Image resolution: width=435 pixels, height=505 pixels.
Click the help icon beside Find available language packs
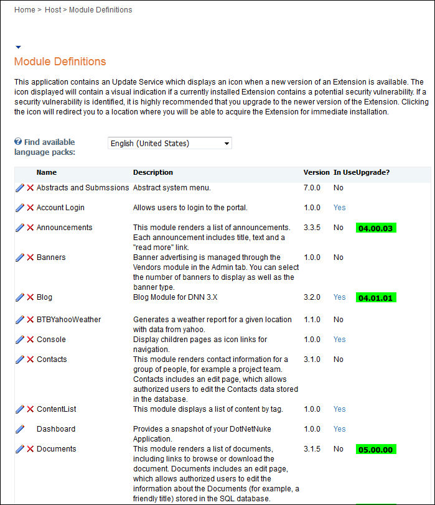pyautogui.click(x=18, y=142)
